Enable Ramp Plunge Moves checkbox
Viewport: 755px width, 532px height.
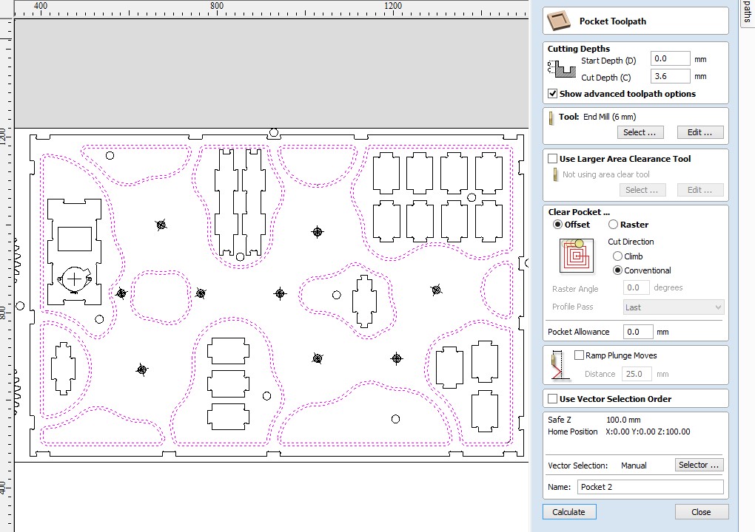click(x=580, y=355)
